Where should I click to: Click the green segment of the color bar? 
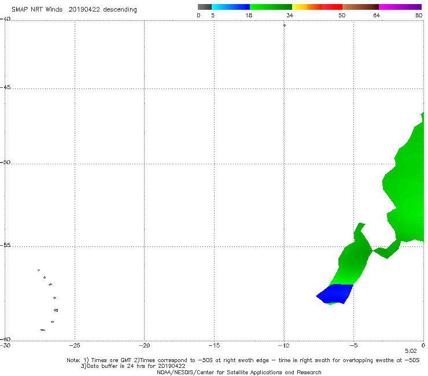pyautogui.click(x=271, y=7)
